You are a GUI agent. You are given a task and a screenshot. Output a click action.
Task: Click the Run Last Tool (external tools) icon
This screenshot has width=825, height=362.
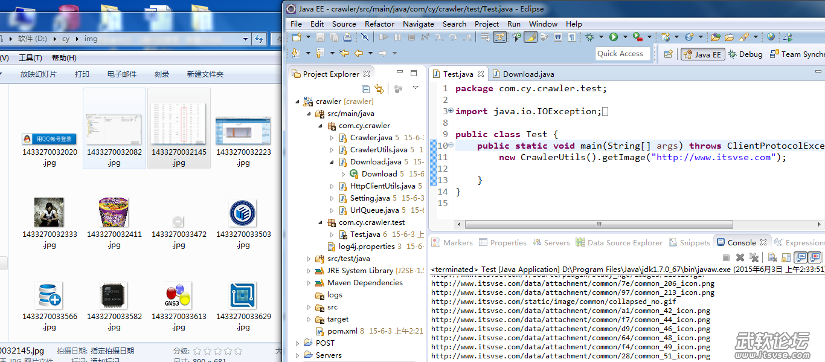tap(637, 37)
